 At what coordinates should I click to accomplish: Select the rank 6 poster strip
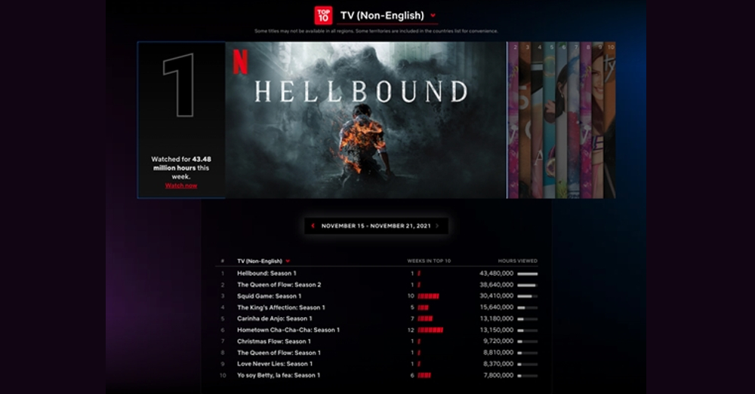tap(562, 120)
